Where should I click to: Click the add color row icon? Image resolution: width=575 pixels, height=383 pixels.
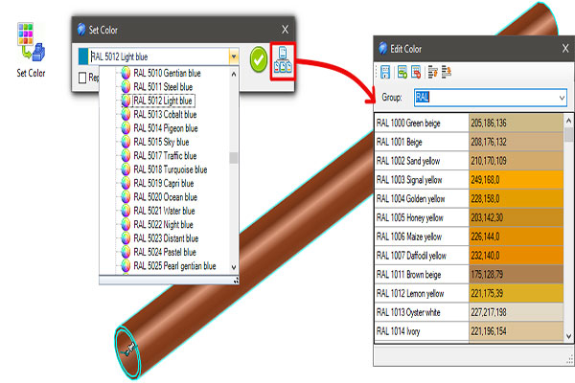pyautogui.click(x=402, y=72)
